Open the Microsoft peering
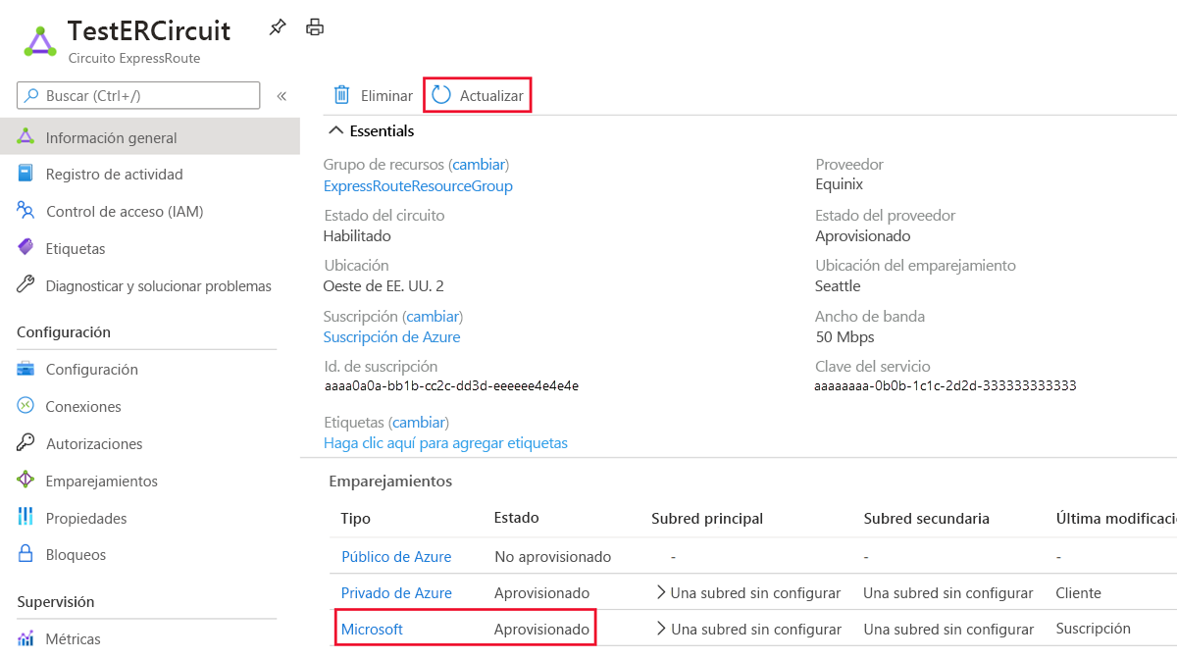 pos(372,630)
